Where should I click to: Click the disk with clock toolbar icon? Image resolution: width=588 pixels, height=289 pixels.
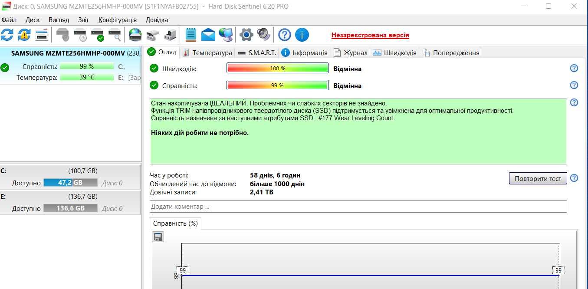[80, 35]
